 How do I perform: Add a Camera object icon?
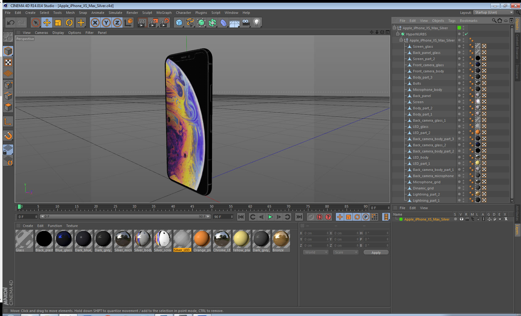click(x=246, y=22)
